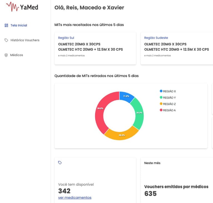The image size is (213, 203).
Task: Toggle REGIÃO Z orange legend swatch
Action: 161,104
